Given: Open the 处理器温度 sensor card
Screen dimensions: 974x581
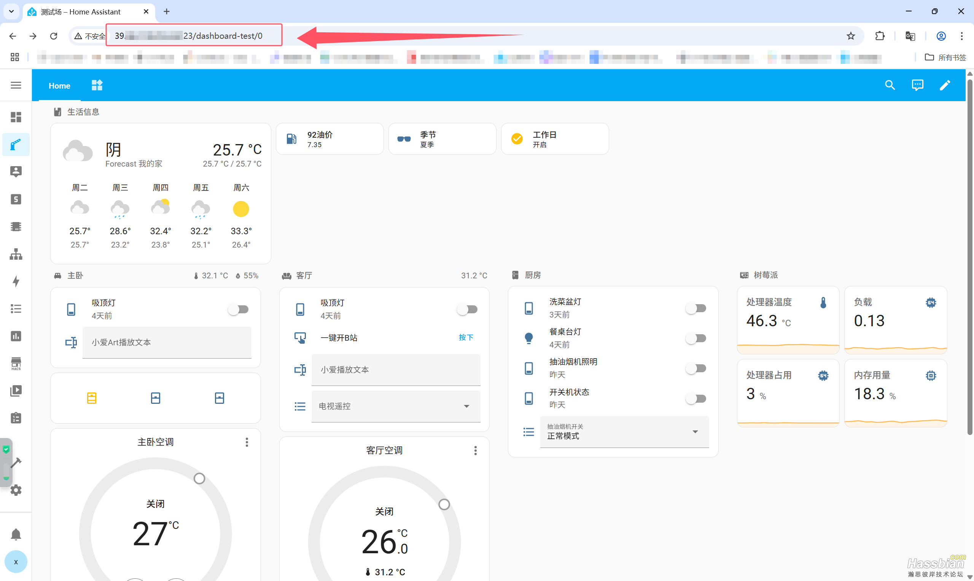Looking at the screenshot, I should pyautogui.click(x=788, y=320).
